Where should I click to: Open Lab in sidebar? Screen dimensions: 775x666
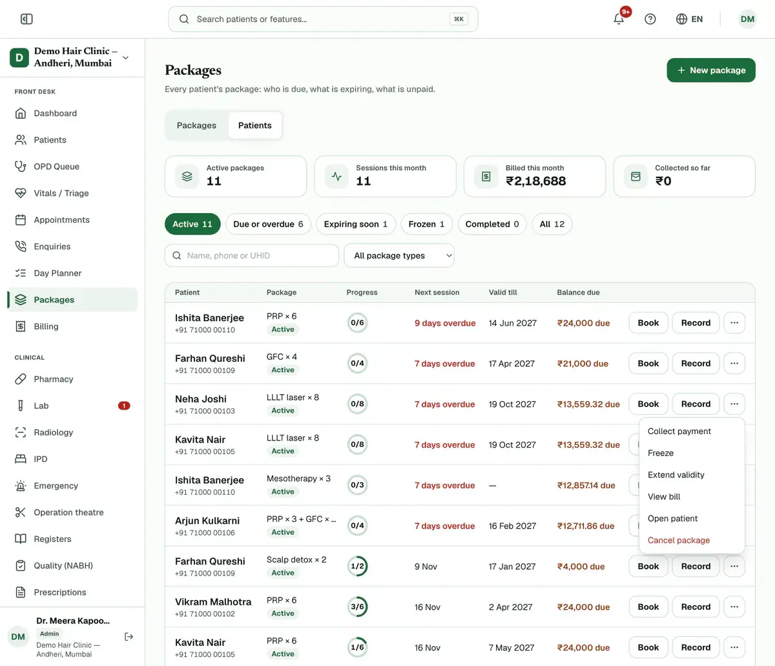point(72,406)
